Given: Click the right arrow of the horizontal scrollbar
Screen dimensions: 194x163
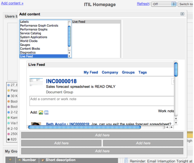Looking at the screenshot, I should click(x=171, y=127).
